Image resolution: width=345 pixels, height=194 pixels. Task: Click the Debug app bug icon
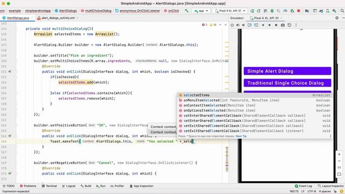pyautogui.click(x=272, y=11)
